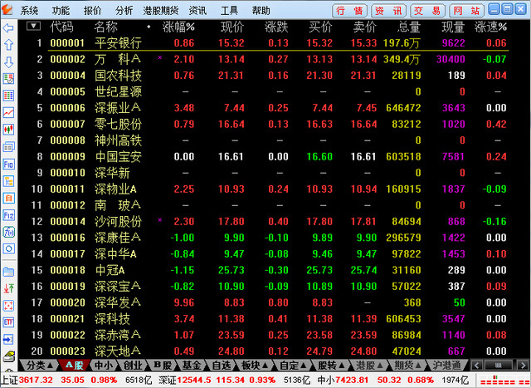The image size is (531, 388).
Task: Click the F12 sidebar icon
Action: (x=8, y=215)
